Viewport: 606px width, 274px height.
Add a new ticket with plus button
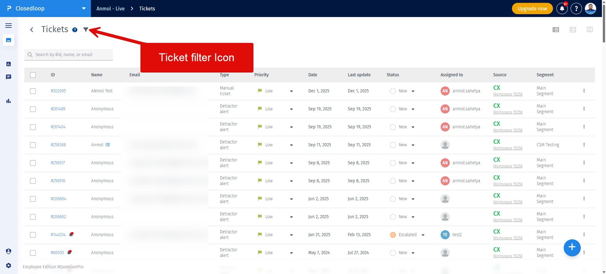[x=572, y=248]
